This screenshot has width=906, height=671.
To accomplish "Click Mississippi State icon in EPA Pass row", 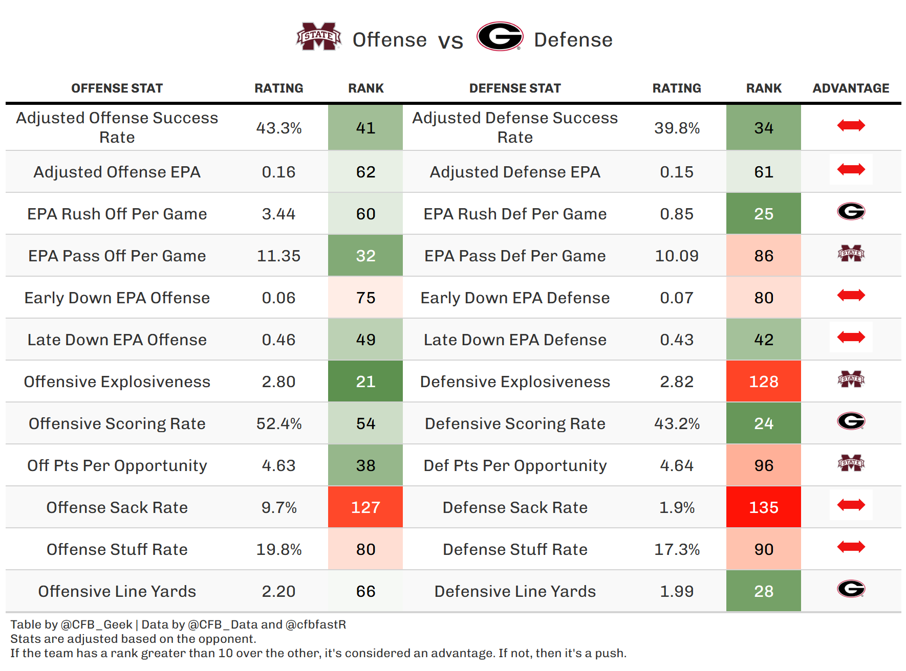I will [851, 253].
